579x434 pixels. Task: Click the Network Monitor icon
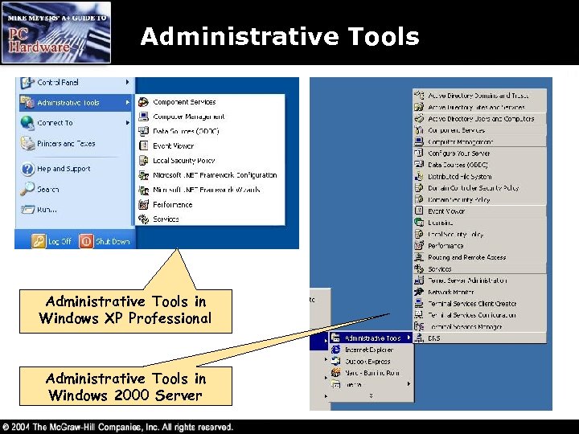click(419, 292)
